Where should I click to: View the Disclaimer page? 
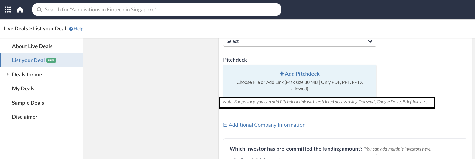(25, 117)
